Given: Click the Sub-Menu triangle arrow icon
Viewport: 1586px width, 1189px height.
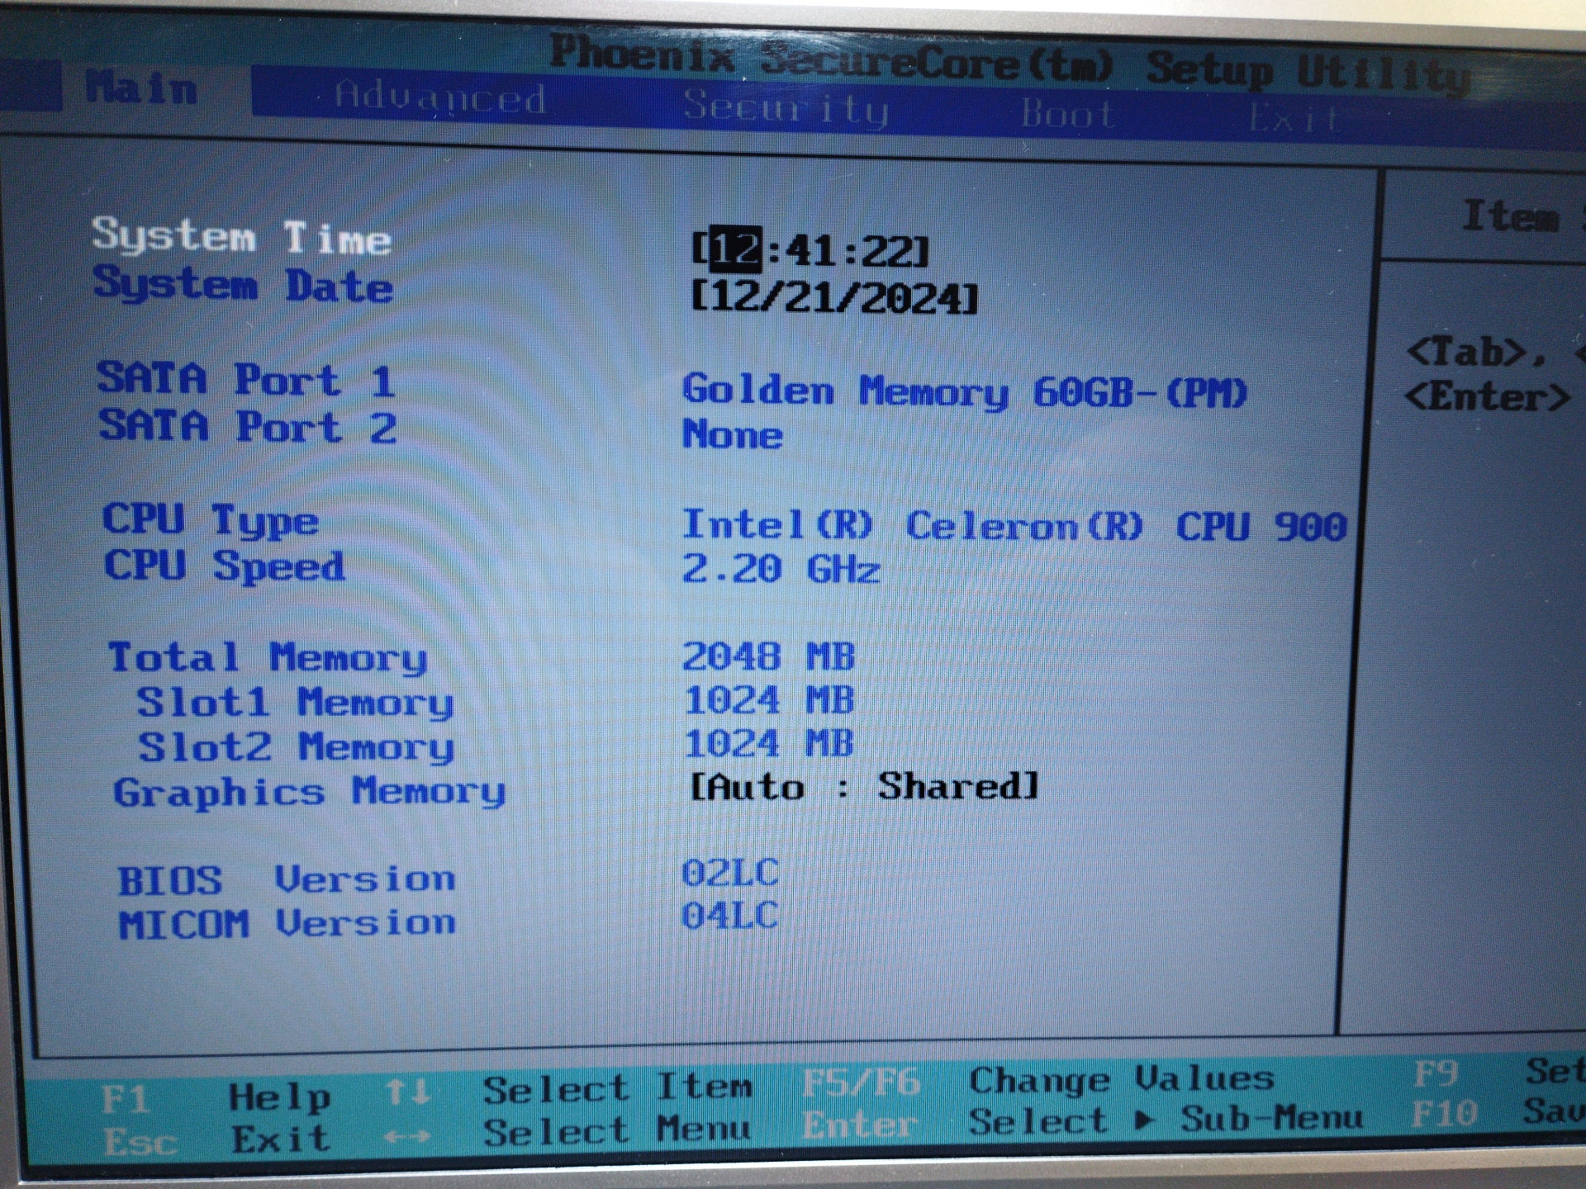Looking at the screenshot, I should coord(1145,1120).
